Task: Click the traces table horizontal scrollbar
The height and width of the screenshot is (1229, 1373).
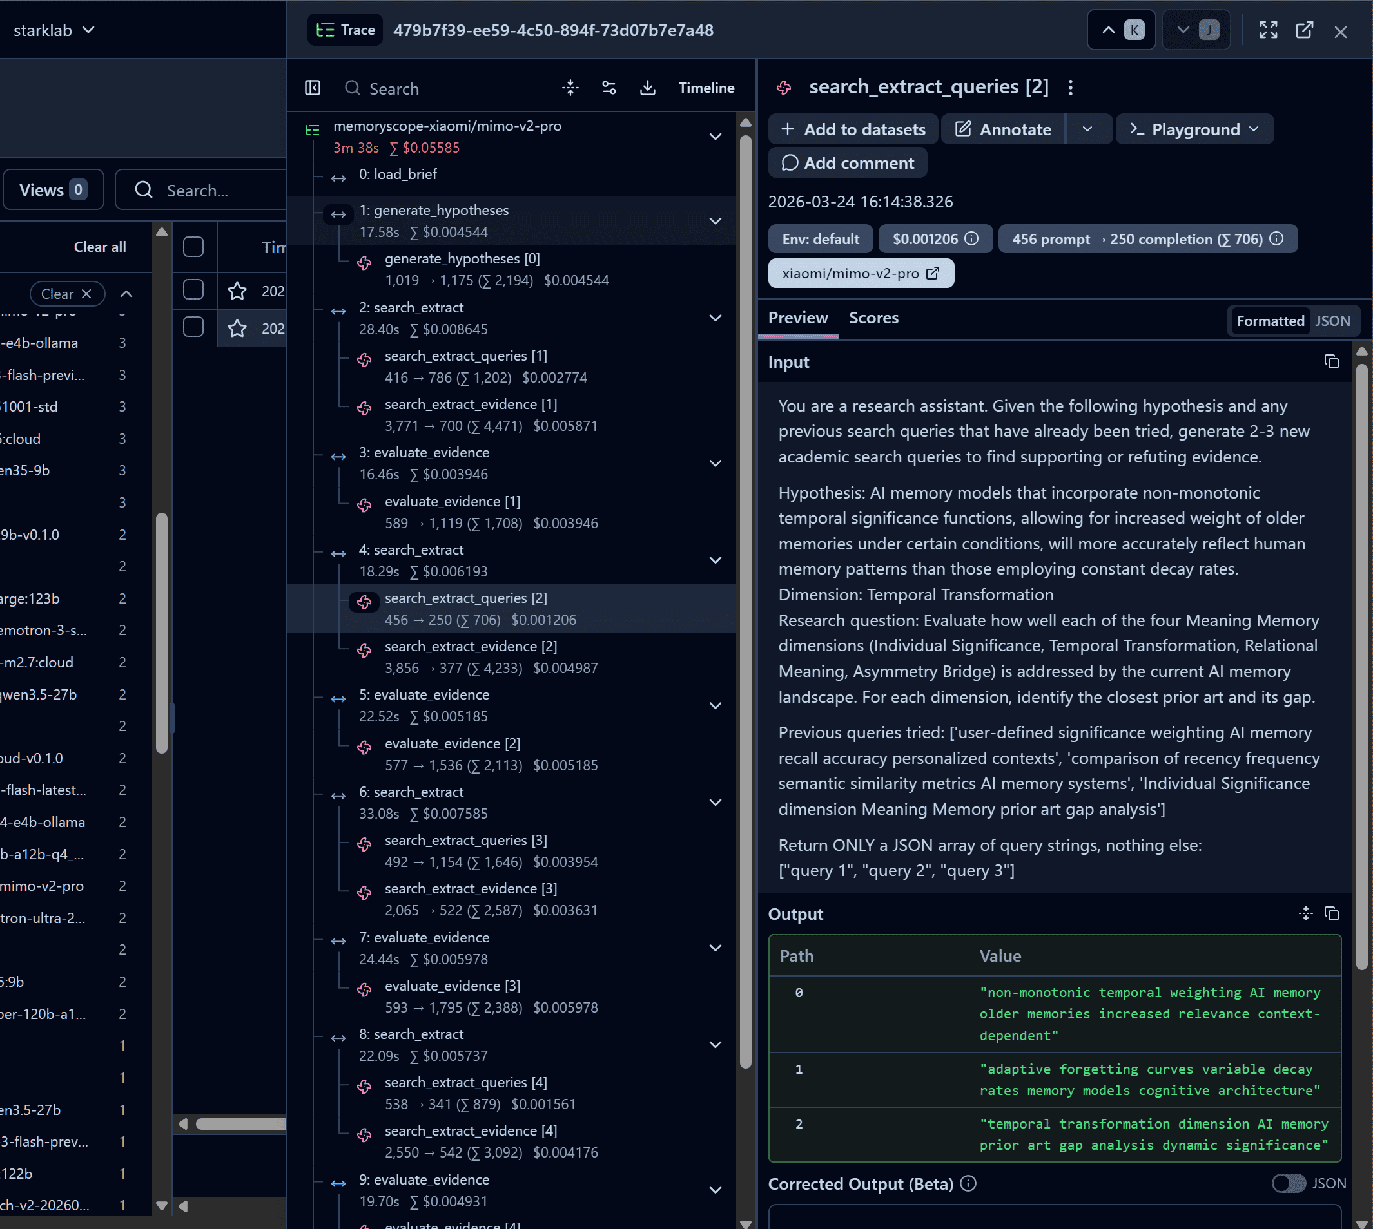Action: click(x=240, y=1123)
